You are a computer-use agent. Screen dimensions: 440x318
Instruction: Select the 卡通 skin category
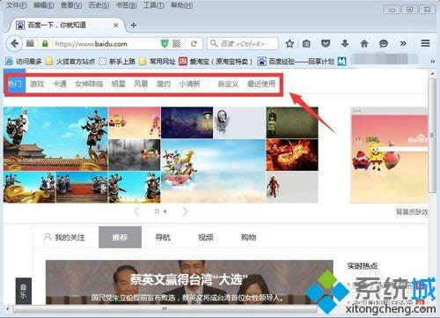[60, 84]
